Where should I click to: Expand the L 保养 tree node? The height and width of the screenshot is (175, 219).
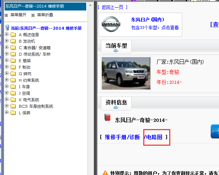6,112
